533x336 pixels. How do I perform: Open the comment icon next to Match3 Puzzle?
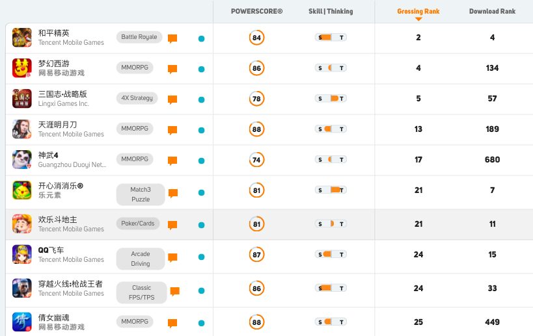click(x=173, y=194)
